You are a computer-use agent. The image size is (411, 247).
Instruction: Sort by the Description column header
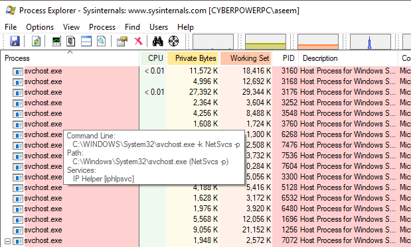point(349,58)
